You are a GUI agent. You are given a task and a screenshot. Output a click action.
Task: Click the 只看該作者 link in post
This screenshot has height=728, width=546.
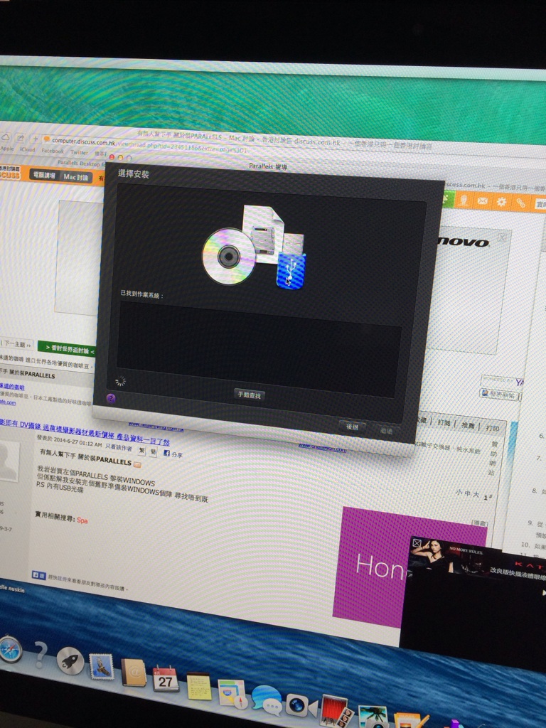tap(119, 448)
